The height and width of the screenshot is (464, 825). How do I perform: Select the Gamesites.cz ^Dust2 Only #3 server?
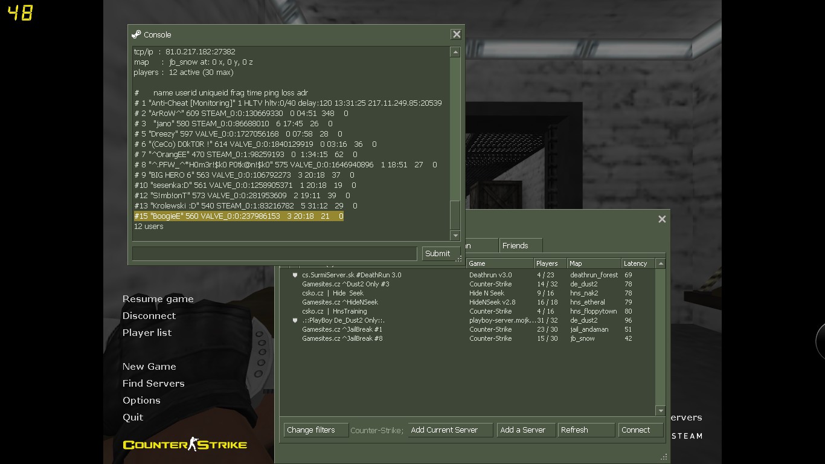pyautogui.click(x=467, y=284)
